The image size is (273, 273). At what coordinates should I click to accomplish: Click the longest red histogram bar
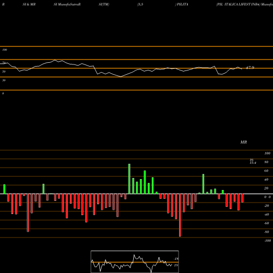point(180,215)
